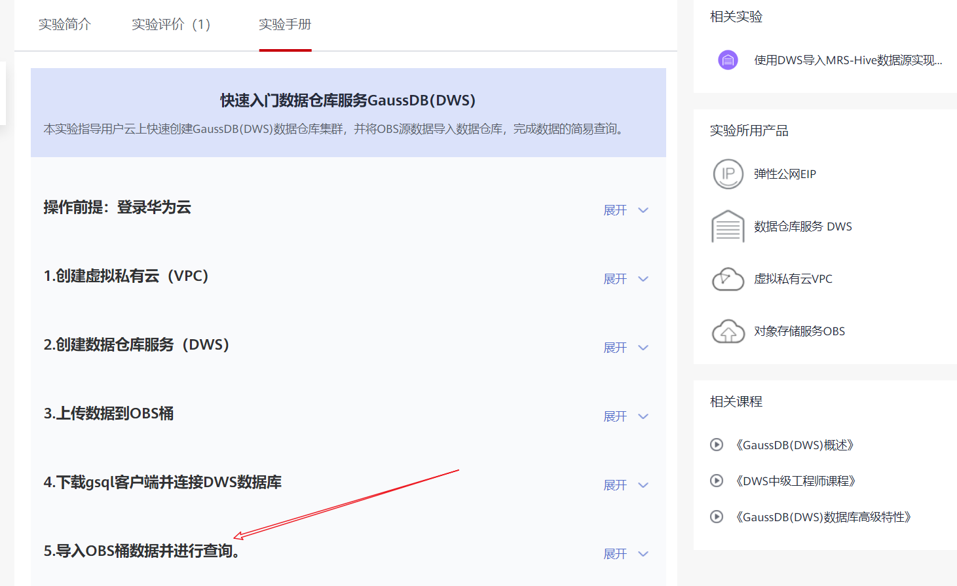Click the 弹性公网EIP IP icon
This screenshot has width=957, height=586.
(728, 174)
